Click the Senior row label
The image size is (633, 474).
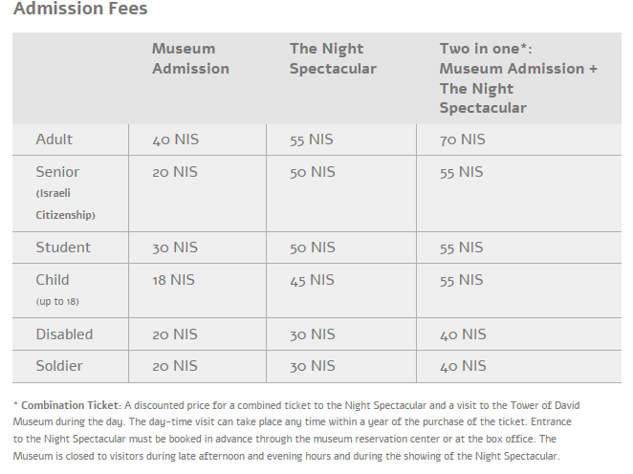tap(57, 172)
